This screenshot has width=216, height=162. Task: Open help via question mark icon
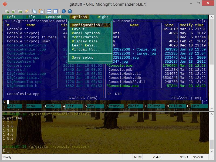[70, 11]
